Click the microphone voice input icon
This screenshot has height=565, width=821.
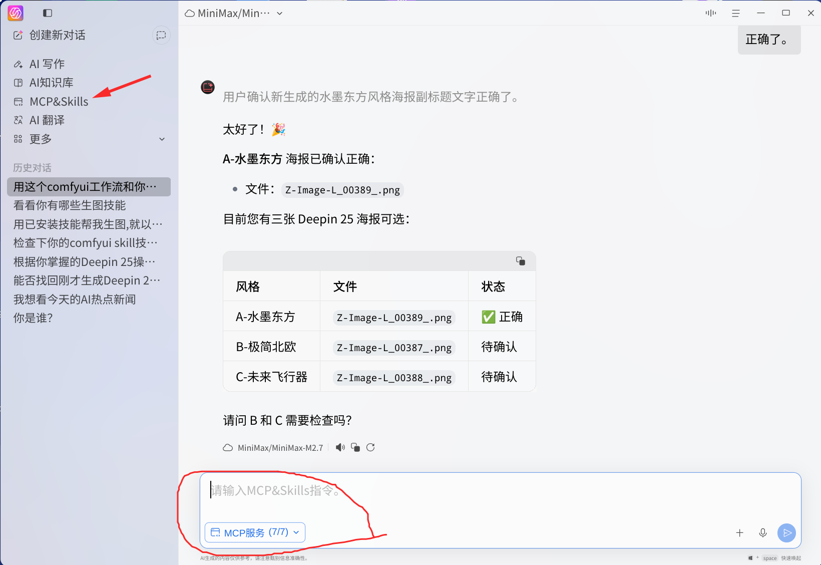(x=763, y=533)
